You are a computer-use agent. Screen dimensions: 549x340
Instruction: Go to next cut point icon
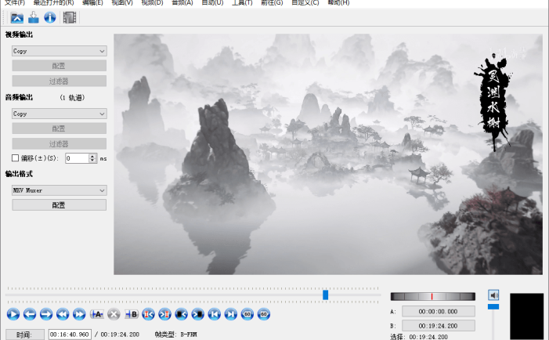coord(164,314)
